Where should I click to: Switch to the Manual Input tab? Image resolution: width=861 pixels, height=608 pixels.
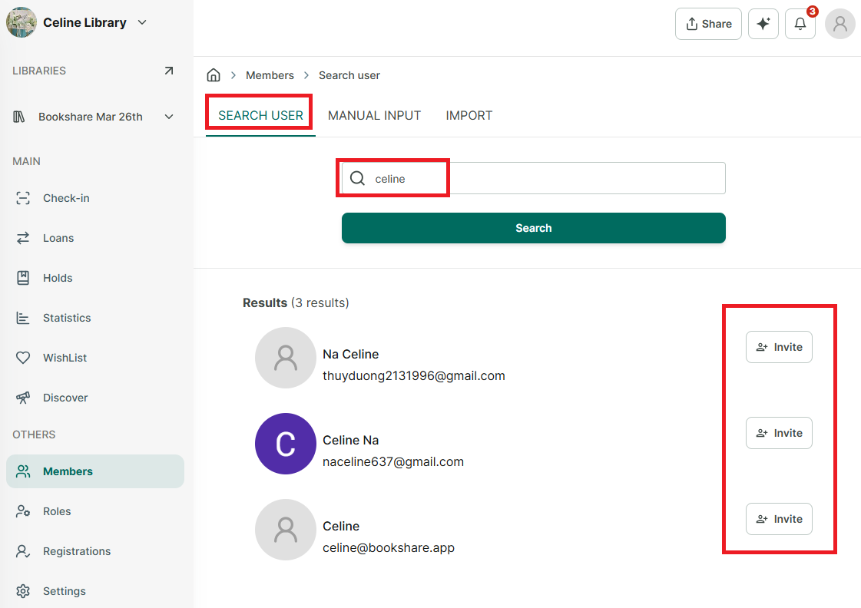tap(375, 116)
